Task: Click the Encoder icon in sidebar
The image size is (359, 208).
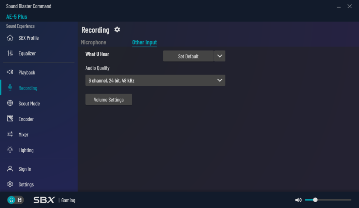Action: (10, 119)
